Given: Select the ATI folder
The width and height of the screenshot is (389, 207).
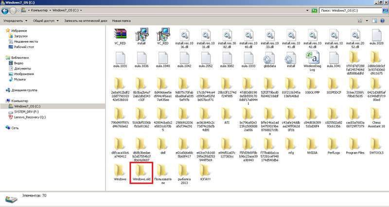Looking at the screenshot, I should click(227, 116).
